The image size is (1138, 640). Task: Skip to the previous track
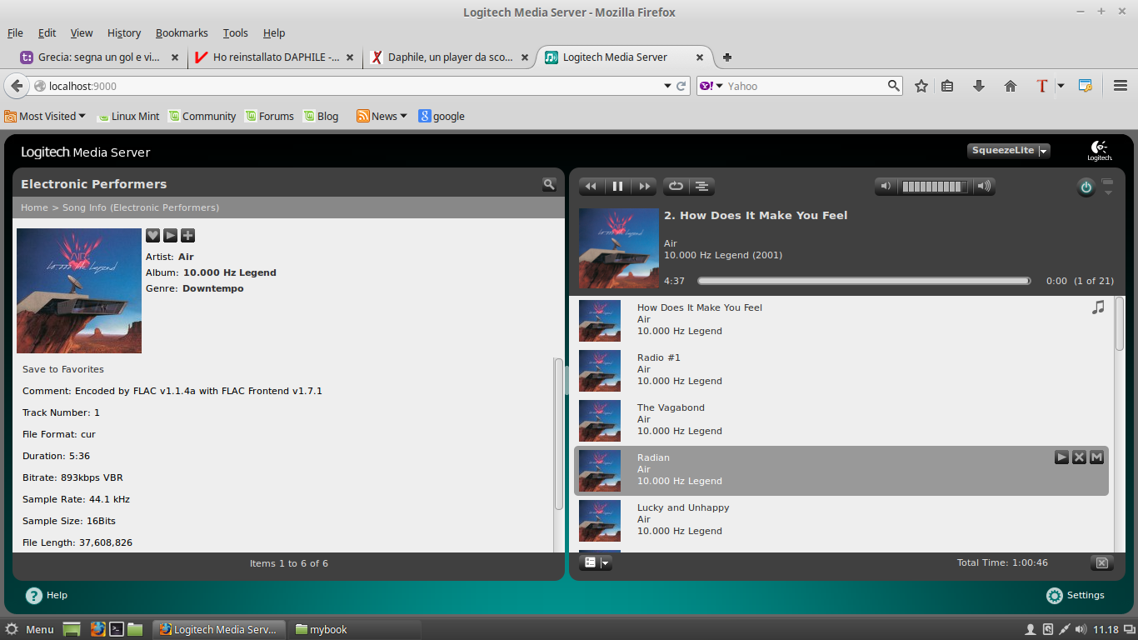pyautogui.click(x=591, y=187)
